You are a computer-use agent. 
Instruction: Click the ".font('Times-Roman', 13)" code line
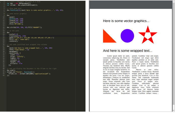coord(19,50)
